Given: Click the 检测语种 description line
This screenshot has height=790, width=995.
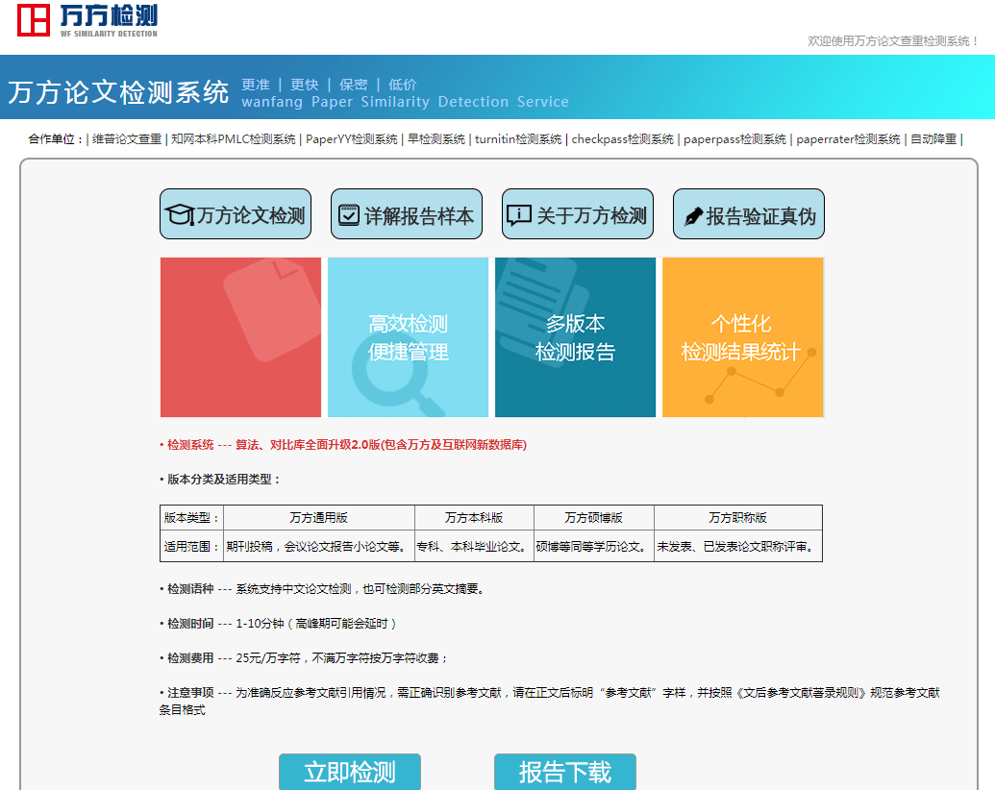Looking at the screenshot, I should click(x=323, y=589).
